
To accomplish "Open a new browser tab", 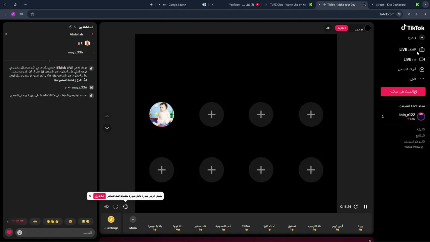I will click(x=151, y=5).
